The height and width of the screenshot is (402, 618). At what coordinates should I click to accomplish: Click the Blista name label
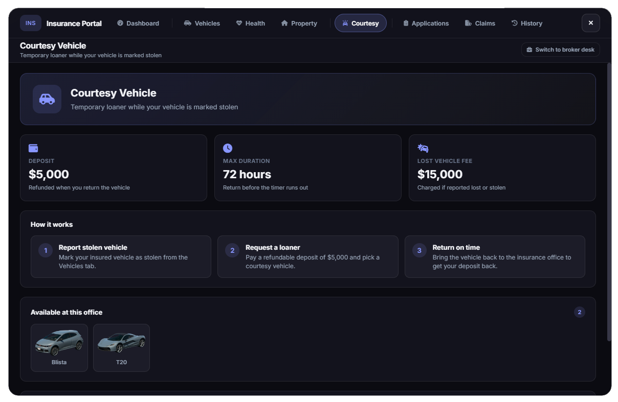[59, 362]
